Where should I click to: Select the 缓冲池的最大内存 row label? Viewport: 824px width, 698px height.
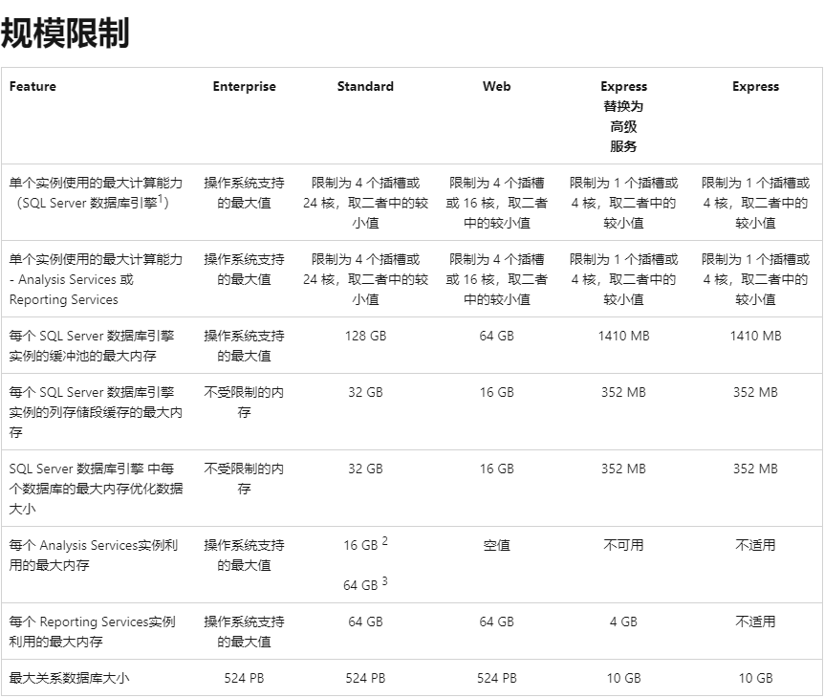[92, 346]
